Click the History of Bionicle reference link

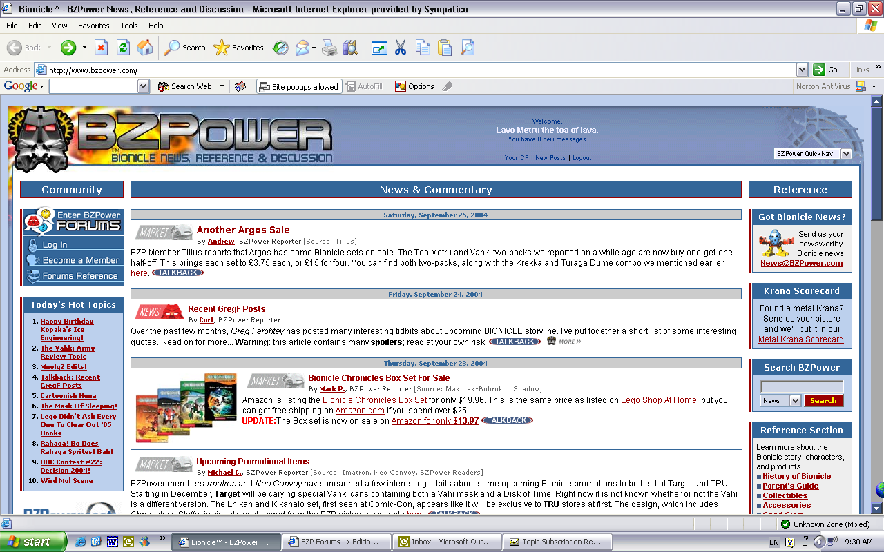pos(797,476)
